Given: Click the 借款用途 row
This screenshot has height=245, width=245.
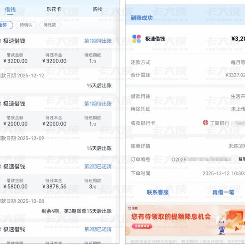Looking at the screenshot, I should pyautogui.click(x=188, y=97).
